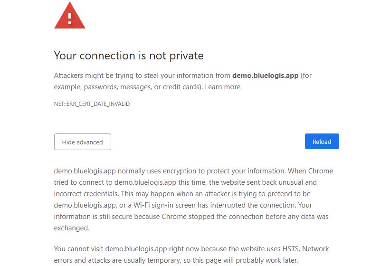Select the bold demo.bluelogis.app domain name
This screenshot has height=266, width=380.
(x=265, y=76)
